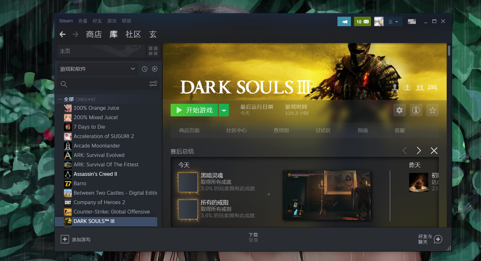Go forward with the right arrow
This screenshot has height=261, width=481.
76,34
